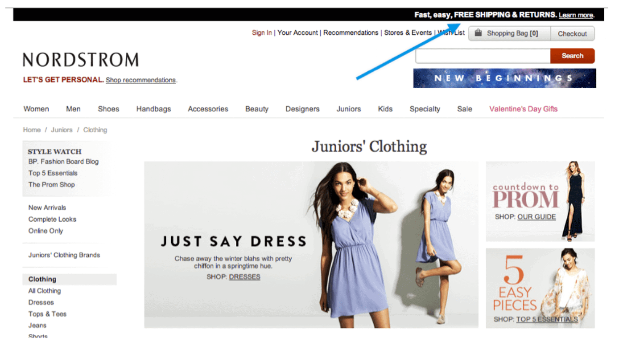Image resolution: width=619 pixels, height=350 pixels.
Task: View Complete Looks
Action: (x=52, y=219)
